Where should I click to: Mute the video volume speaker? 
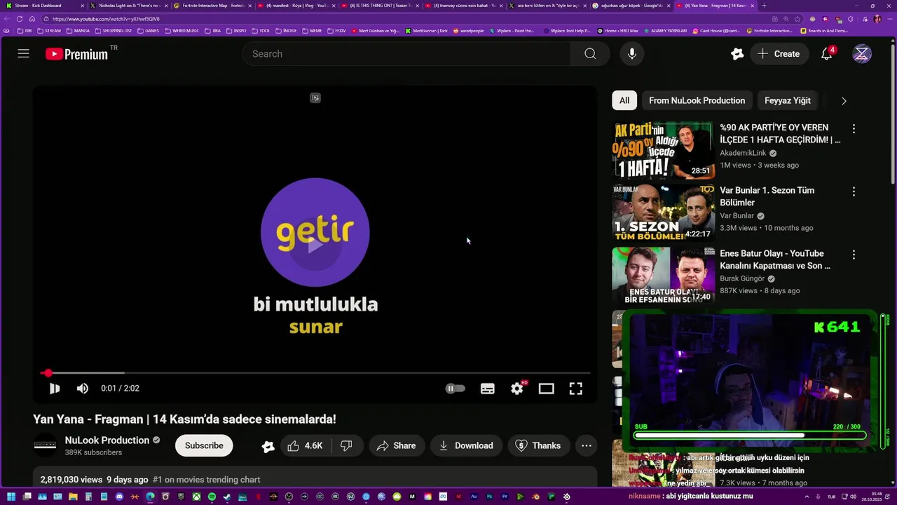click(x=83, y=388)
